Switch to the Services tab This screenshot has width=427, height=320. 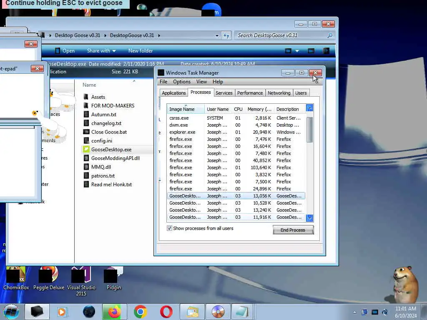coord(224,93)
